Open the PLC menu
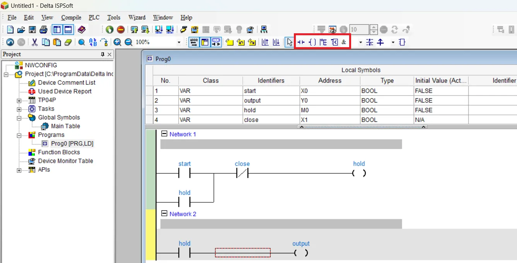Image resolution: width=517 pixels, height=263 pixels. (94, 17)
